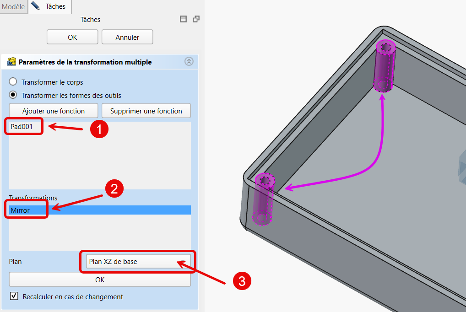Click the red circle badge numbered 3
The image size is (466, 312).
click(x=242, y=281)
